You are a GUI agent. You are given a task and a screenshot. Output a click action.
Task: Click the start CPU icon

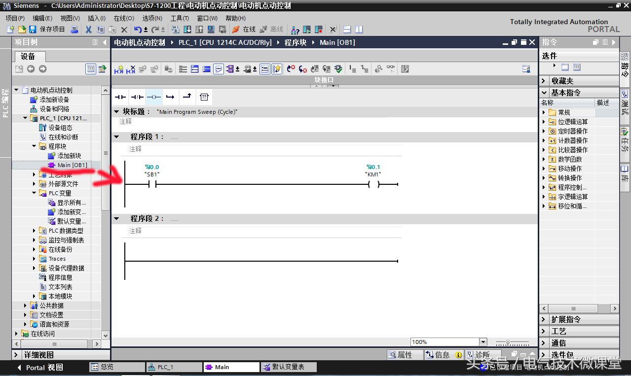(x=307, y=30)
